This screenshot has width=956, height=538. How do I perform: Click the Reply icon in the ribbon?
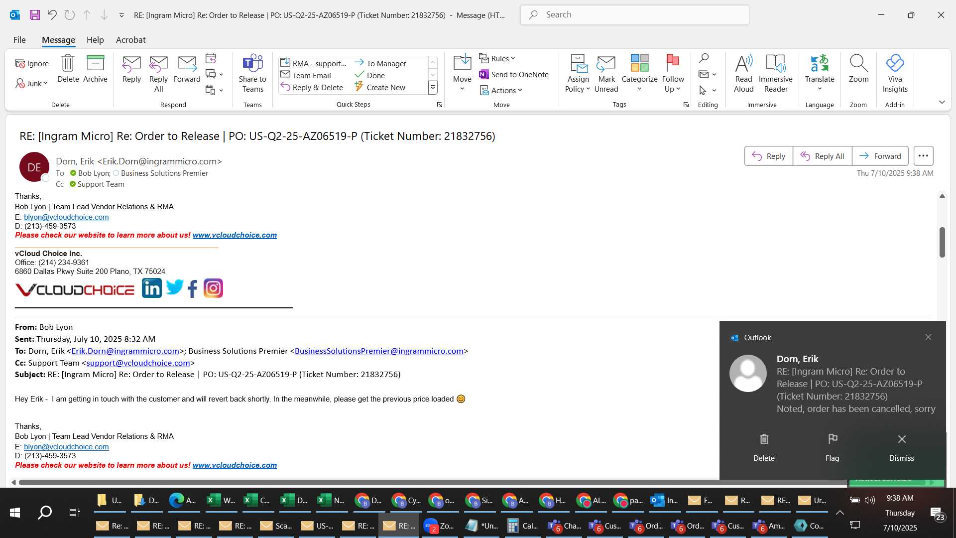pyautogui.click(x=131, y=69)
